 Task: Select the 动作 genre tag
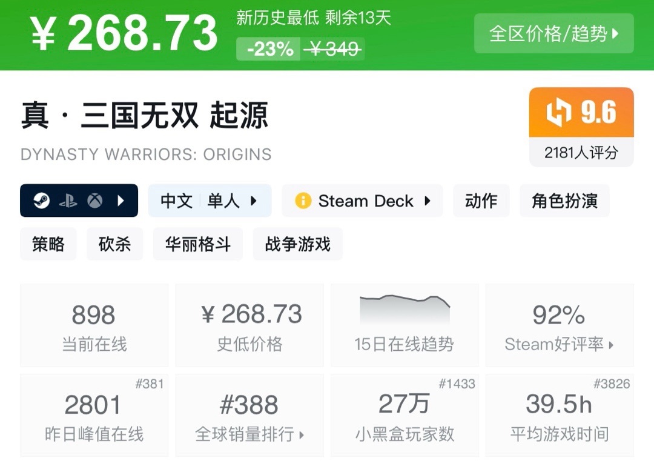(481, 201)
